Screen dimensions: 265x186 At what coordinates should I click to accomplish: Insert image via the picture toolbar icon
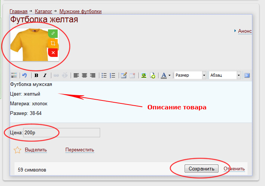coord(143,76)
